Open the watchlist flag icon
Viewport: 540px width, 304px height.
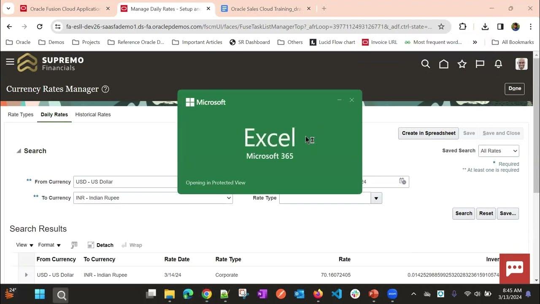480,64
